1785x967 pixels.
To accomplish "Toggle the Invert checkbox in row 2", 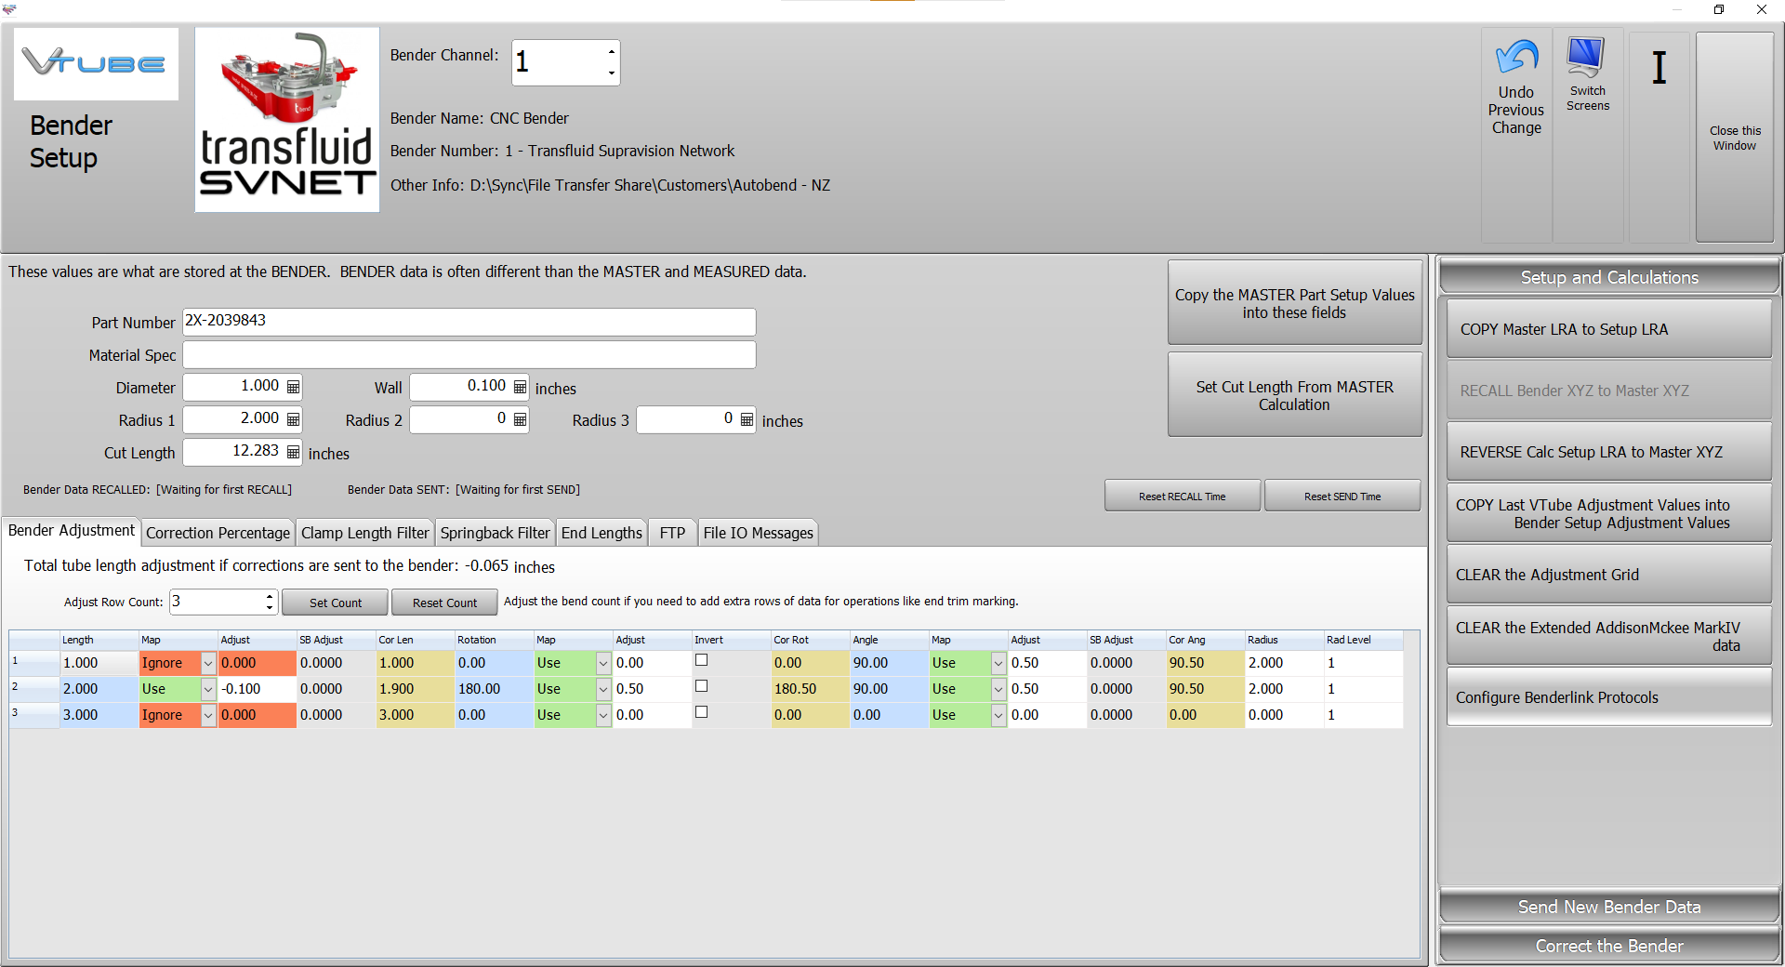I will pos(702,686).
